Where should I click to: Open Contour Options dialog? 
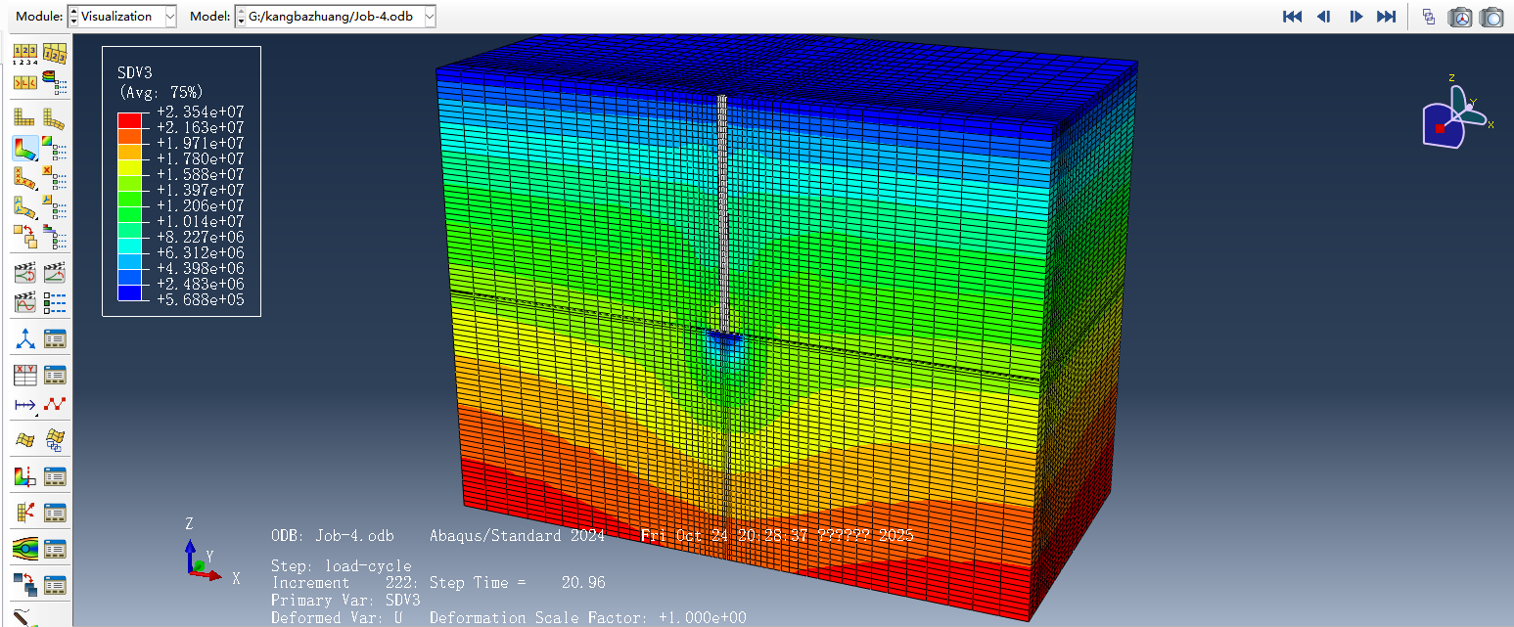(55, 148)
